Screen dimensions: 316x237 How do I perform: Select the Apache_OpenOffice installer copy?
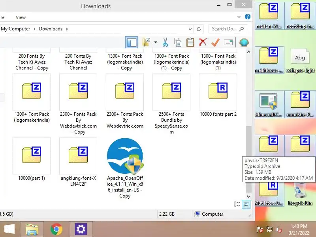click(x=125, y=168)
